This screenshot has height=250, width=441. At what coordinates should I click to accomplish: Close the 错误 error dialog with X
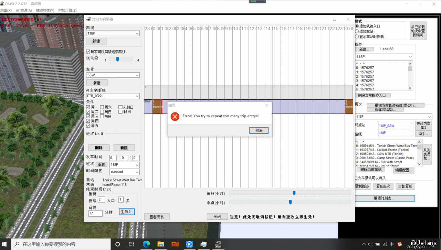coord(267,105)
